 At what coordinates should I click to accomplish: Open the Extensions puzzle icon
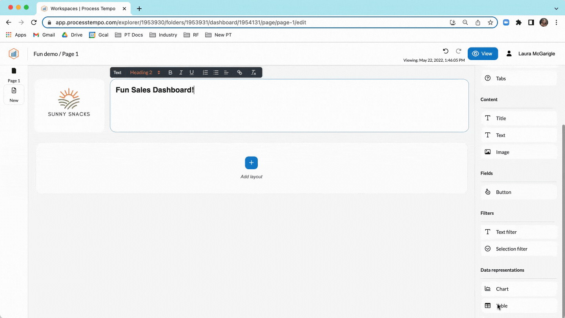(x=519, y=22)
